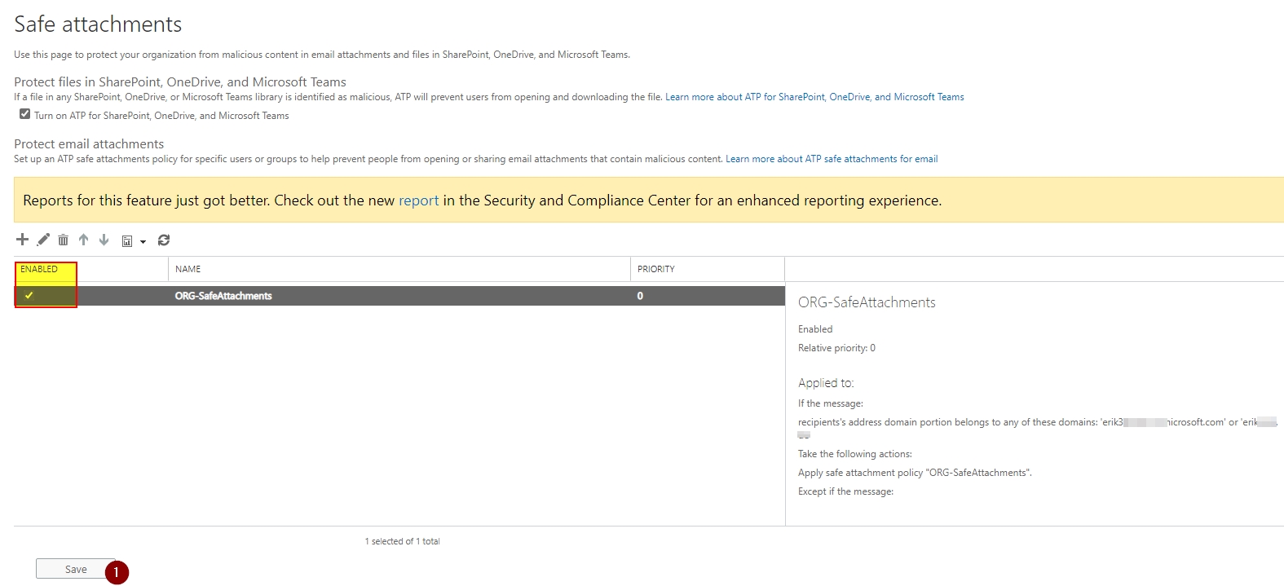Open Learn more about ATP safe attachments link
The height and width of the screenshot is (586, 1284).
[832, 159]
